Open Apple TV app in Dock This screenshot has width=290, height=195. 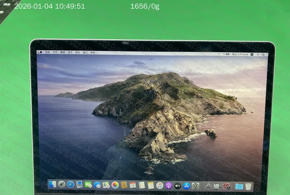pos(178,186)
